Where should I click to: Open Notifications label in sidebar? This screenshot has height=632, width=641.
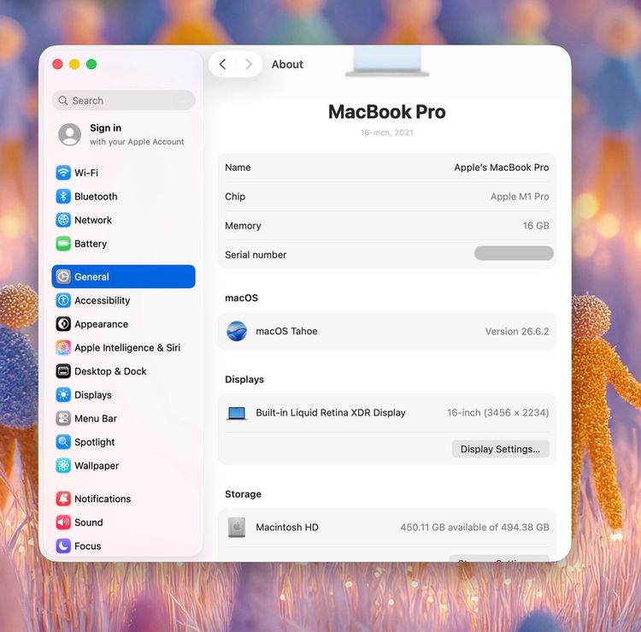coord(103,499)
